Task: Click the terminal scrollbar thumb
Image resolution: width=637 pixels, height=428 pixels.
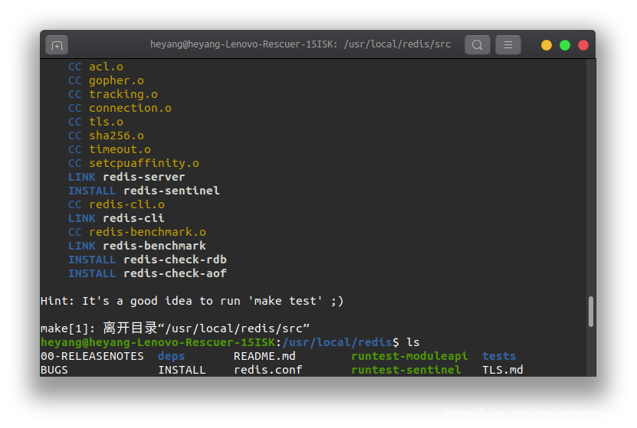Action: [591, 312]
